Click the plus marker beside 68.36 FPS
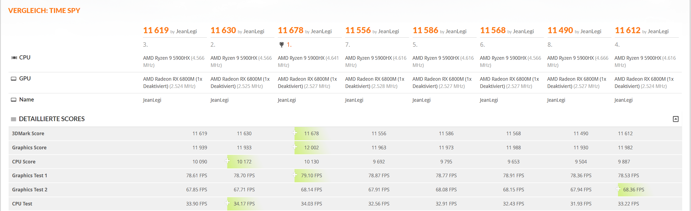 (618, 189)
